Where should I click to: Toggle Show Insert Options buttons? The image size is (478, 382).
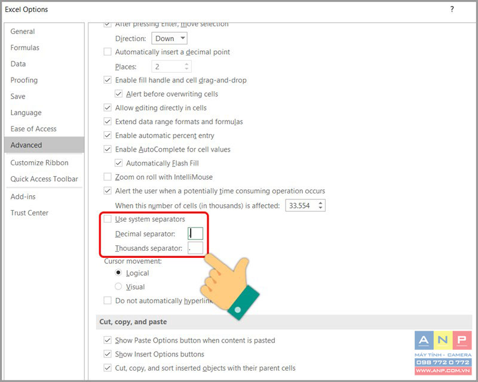pyautogui.click(x=108, y=354)
